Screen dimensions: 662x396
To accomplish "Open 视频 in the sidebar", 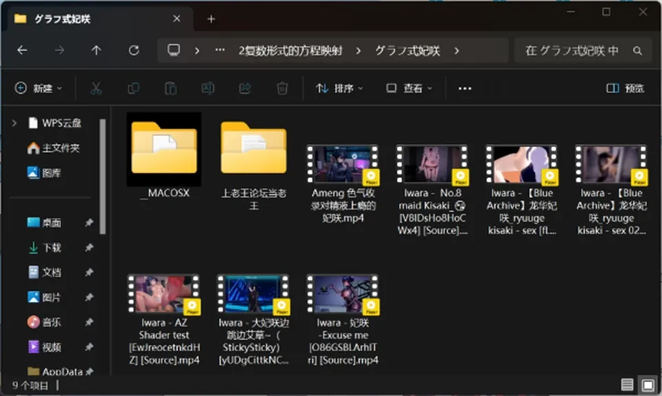I will pyautogui.click(x=44, y=347).
